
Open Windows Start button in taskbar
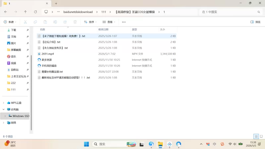pos(86,144)
